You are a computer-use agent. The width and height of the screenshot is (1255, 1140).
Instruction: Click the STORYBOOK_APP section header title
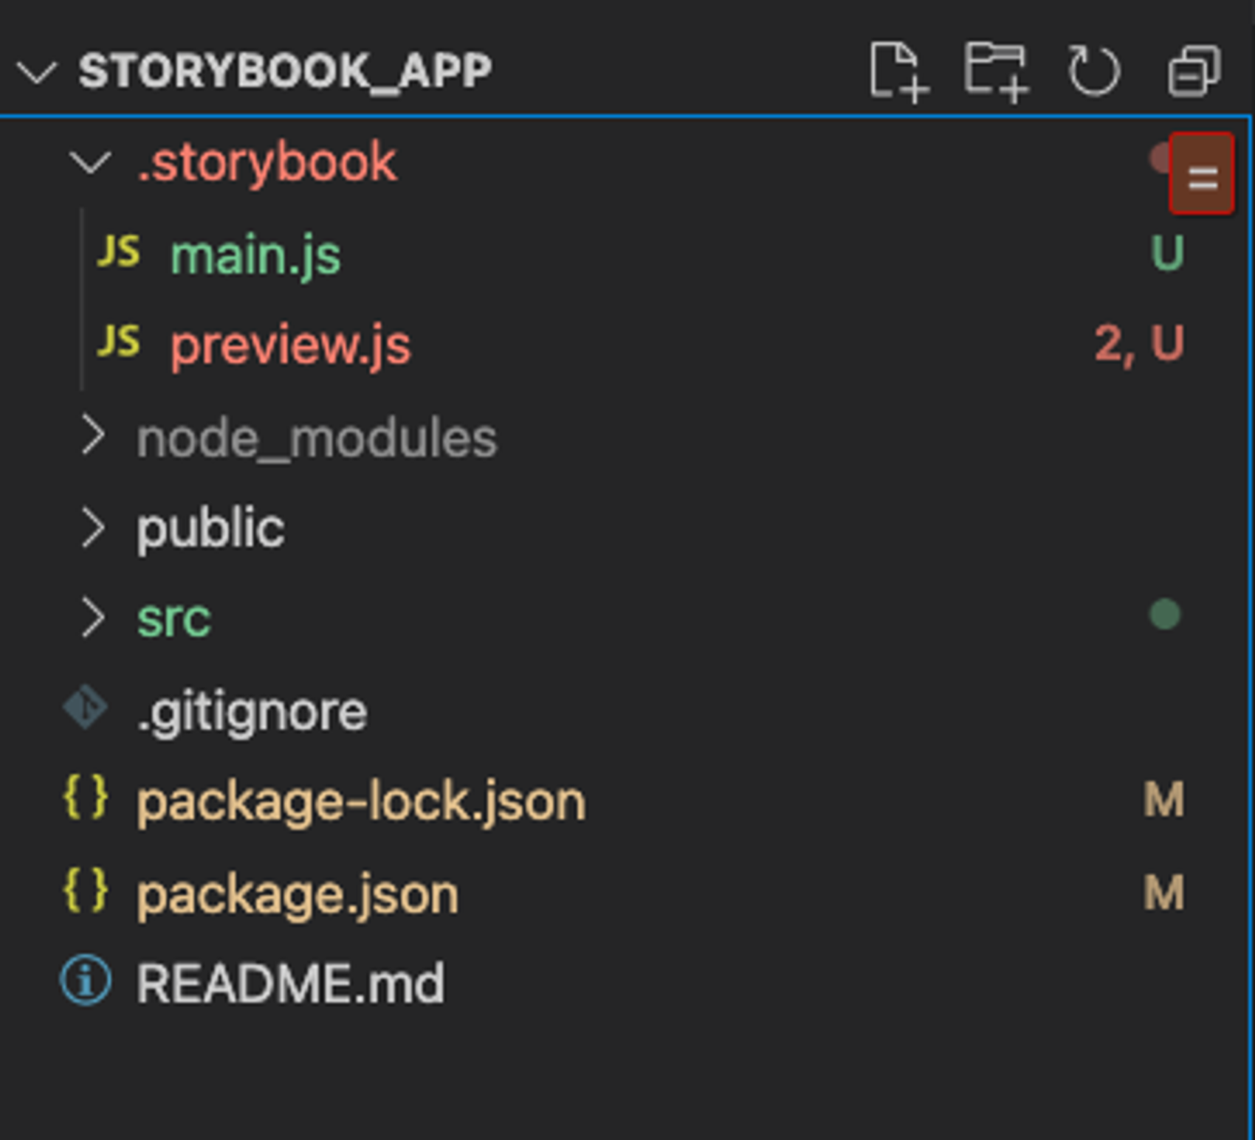pos(285,72)
